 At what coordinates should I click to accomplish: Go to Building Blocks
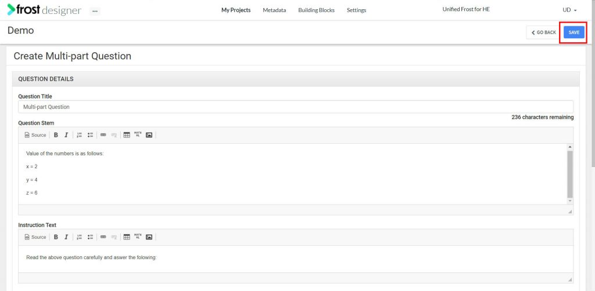[x=316, y=10]
